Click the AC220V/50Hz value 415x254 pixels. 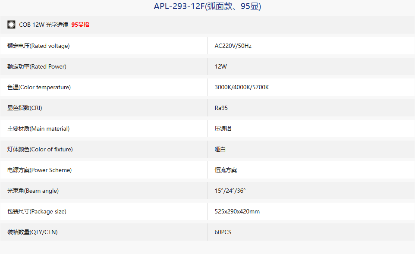point(233,46)
